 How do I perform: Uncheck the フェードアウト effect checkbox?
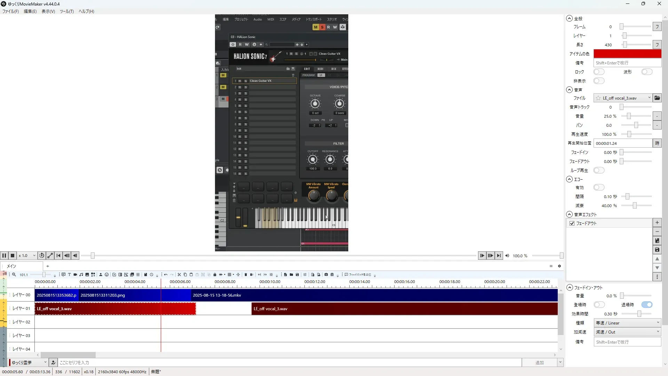tap(572, 224)
